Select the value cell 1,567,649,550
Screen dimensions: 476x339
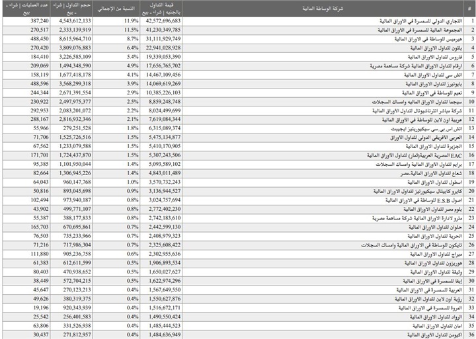coord(161,289)
